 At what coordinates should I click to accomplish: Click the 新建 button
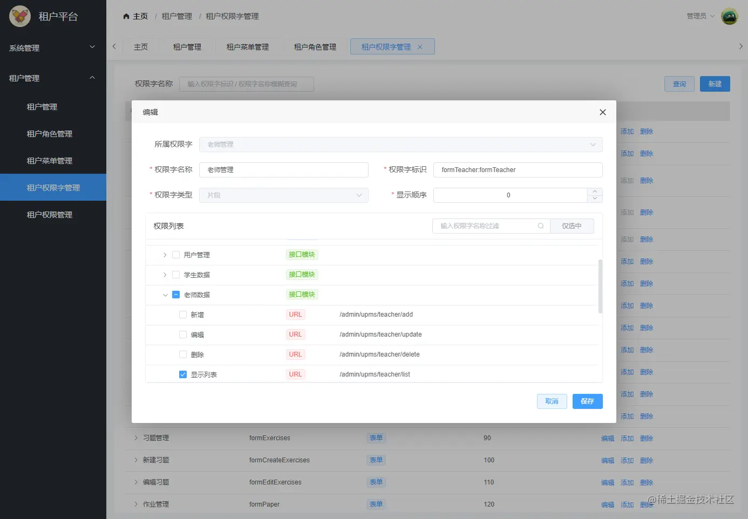tap(715, 84)
